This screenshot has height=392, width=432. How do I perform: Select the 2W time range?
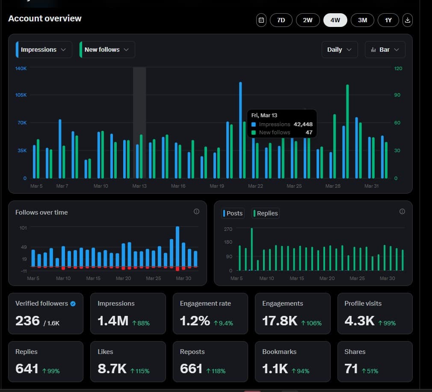click(308, 20)
